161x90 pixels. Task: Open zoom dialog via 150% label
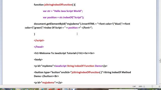pyautogui.click(x=140, y=86)
